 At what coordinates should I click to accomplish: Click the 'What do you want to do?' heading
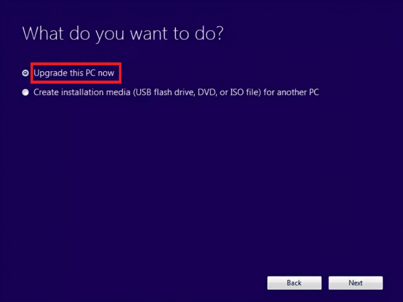[x=123, y=34]
